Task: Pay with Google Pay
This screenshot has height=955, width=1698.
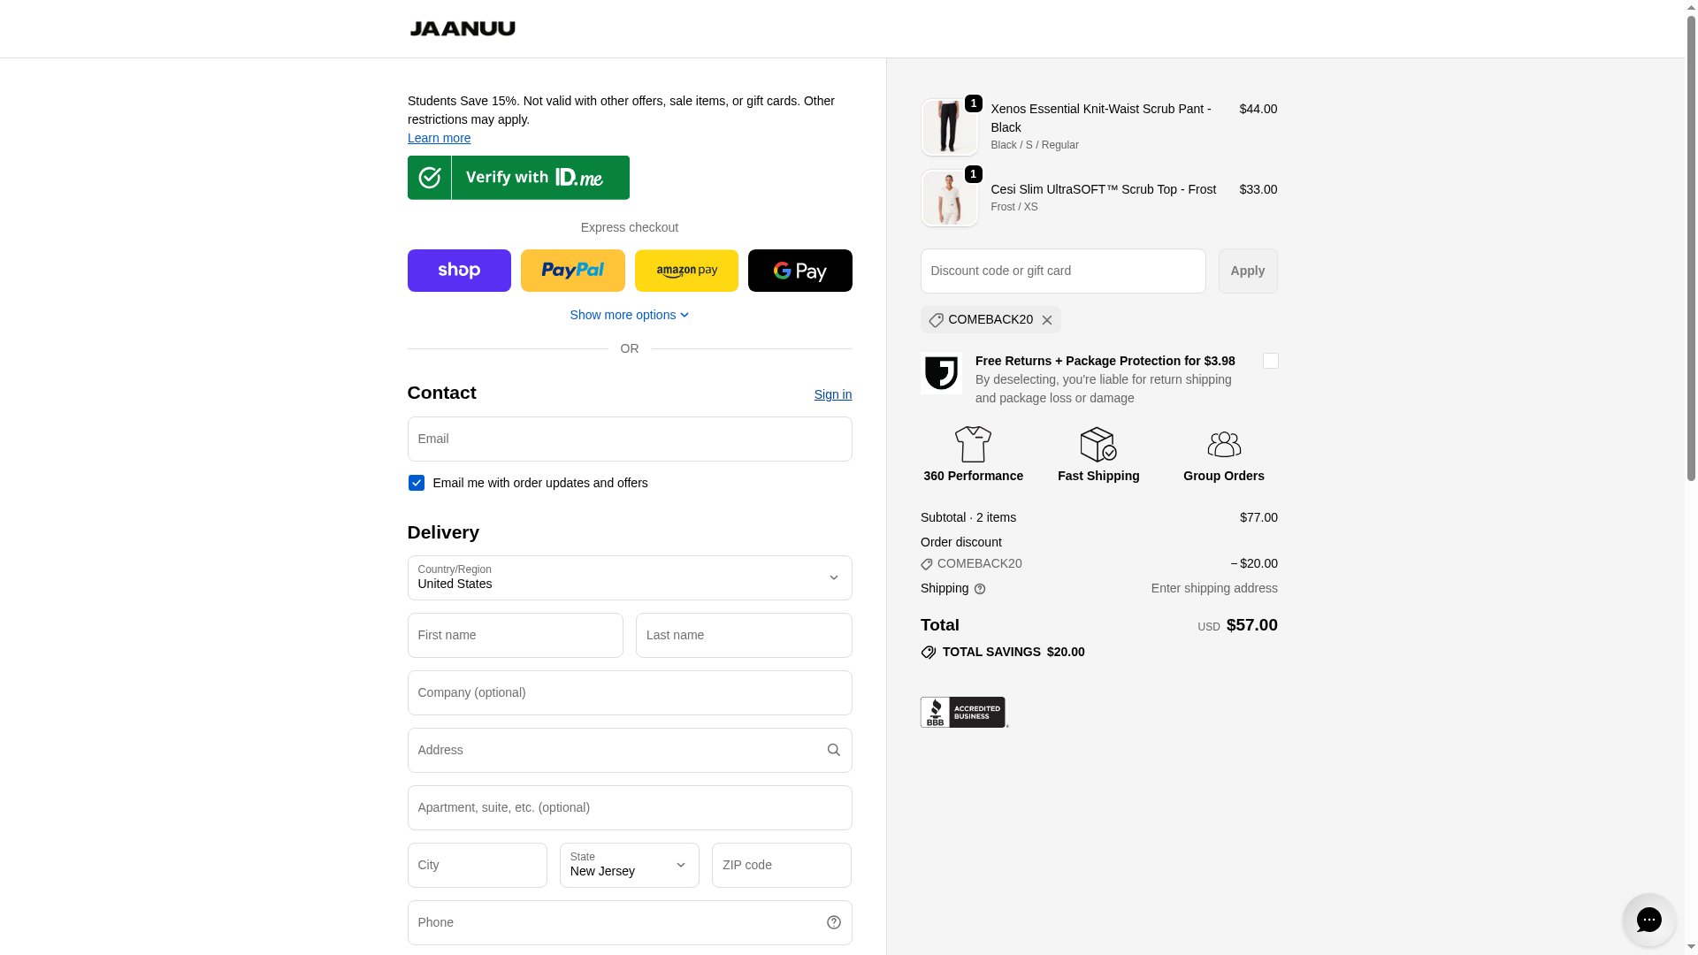Action: (799, 271)
